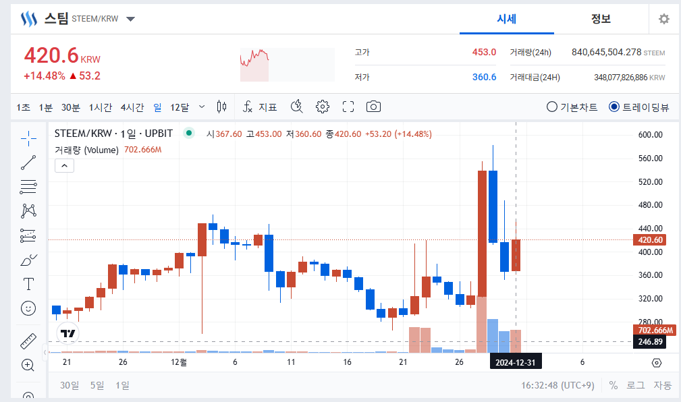The width and height of the screenshot is (681, 402).
Task: Switch to the 정보 tab
Action: (601, 19)
